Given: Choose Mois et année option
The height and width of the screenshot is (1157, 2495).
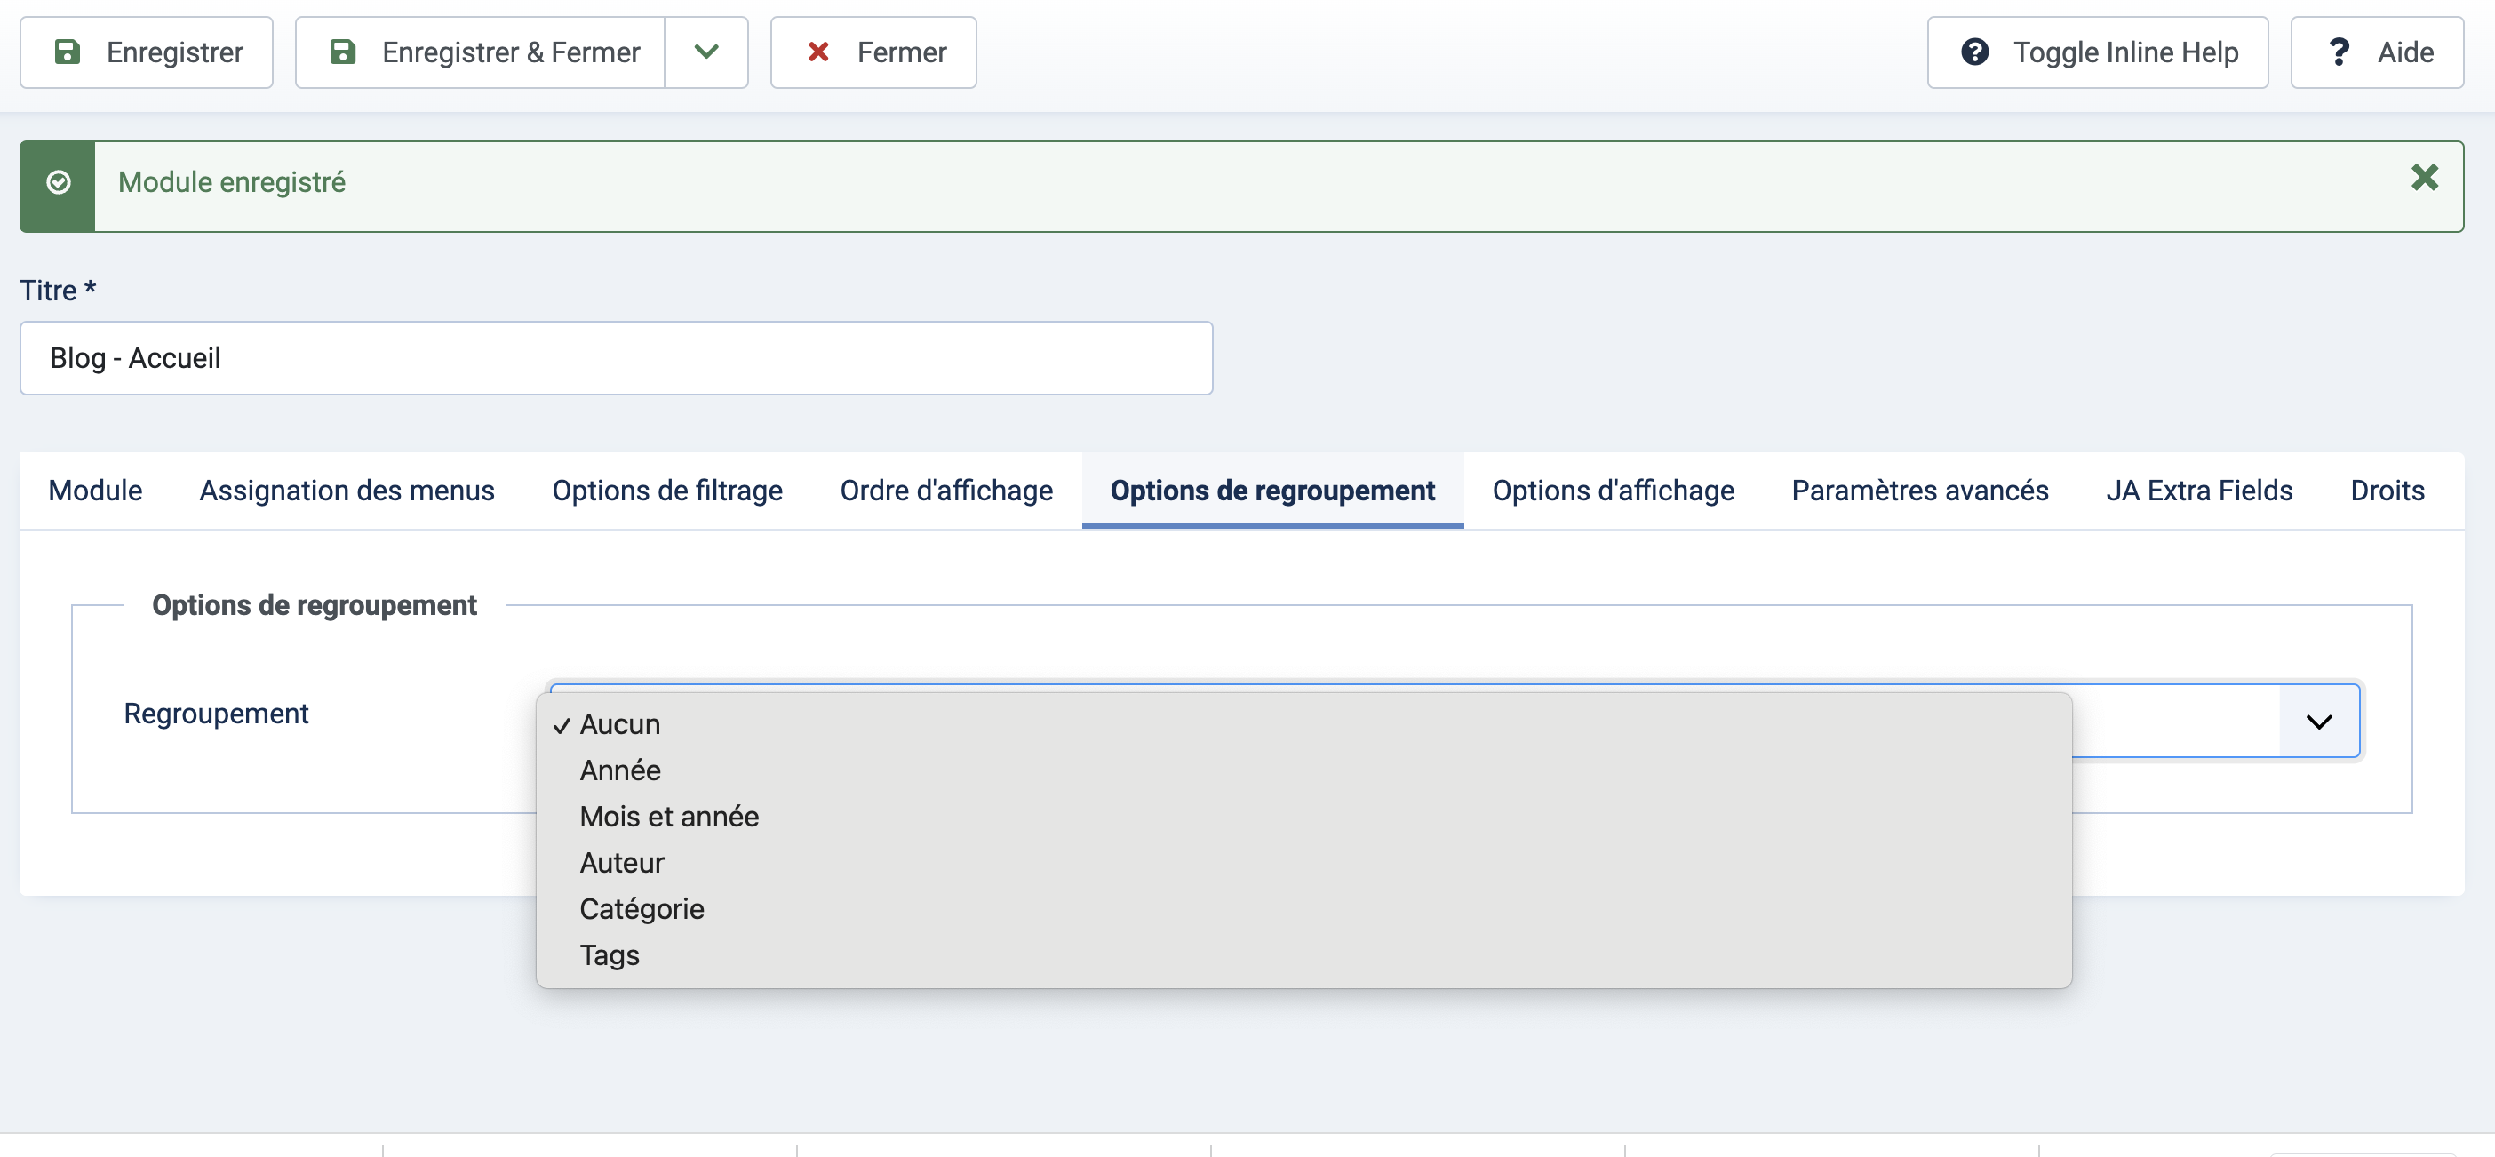Looking at the screenshot, I should (668, 817).
